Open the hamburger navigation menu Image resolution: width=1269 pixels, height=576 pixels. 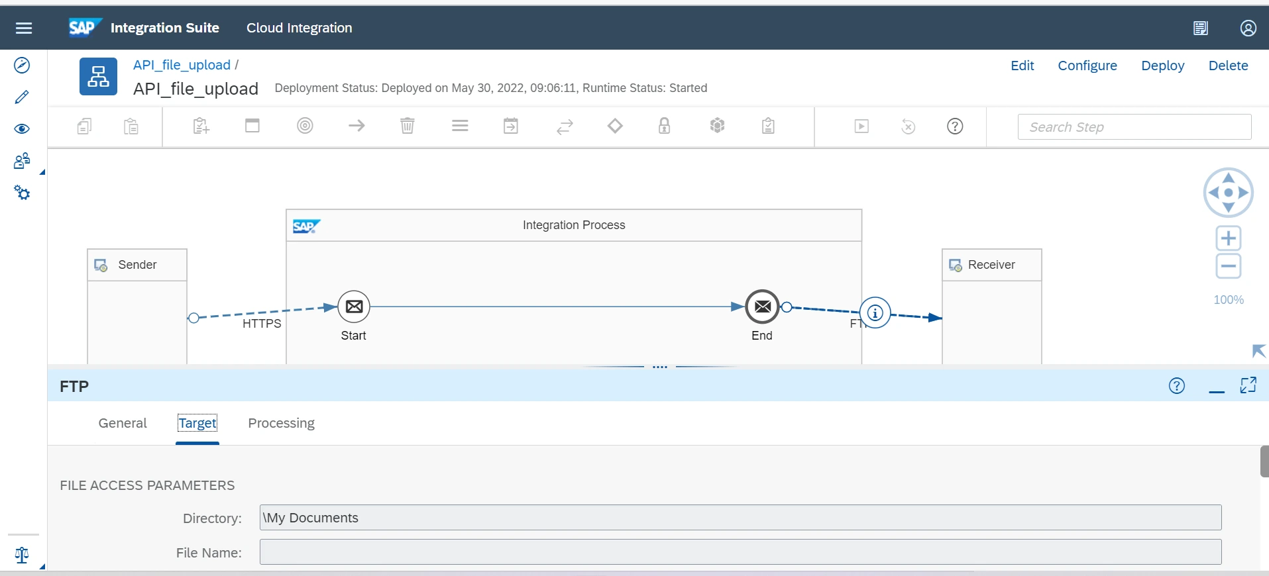[x=24, y=28]
